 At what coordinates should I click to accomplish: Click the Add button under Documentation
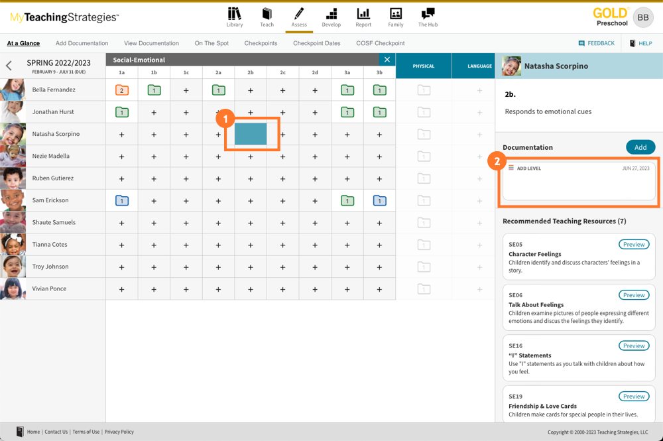tap(640, 147)
